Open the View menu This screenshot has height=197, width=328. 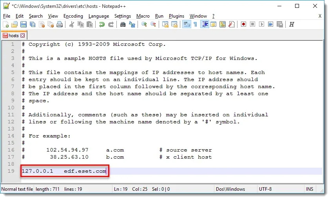[x=53, y=16]
